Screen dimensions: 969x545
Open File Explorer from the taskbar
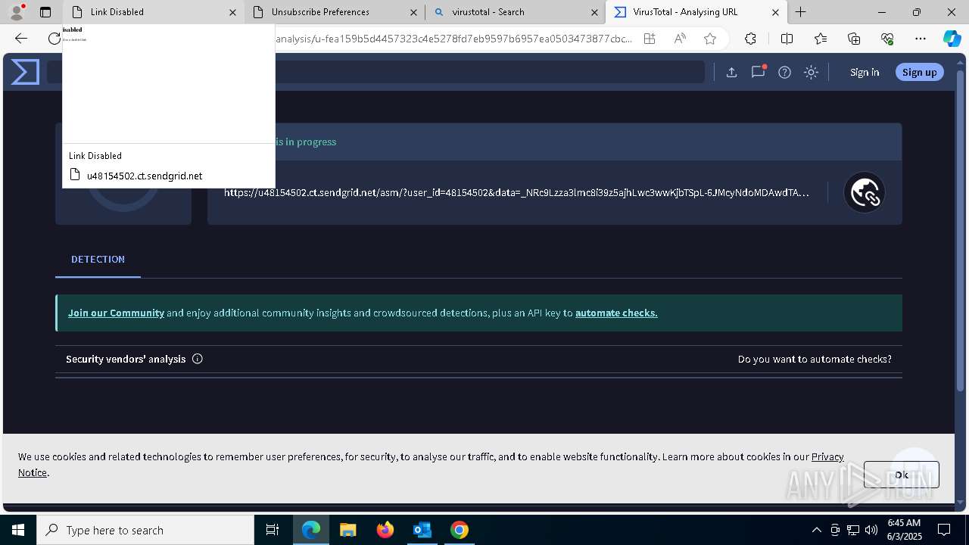point(347,530)
